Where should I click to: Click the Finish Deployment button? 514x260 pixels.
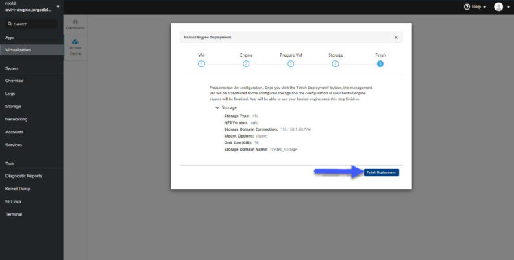[381, 172]
